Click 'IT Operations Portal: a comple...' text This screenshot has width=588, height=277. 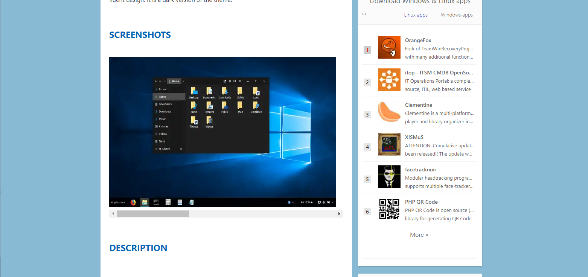[x=439, y=81]
